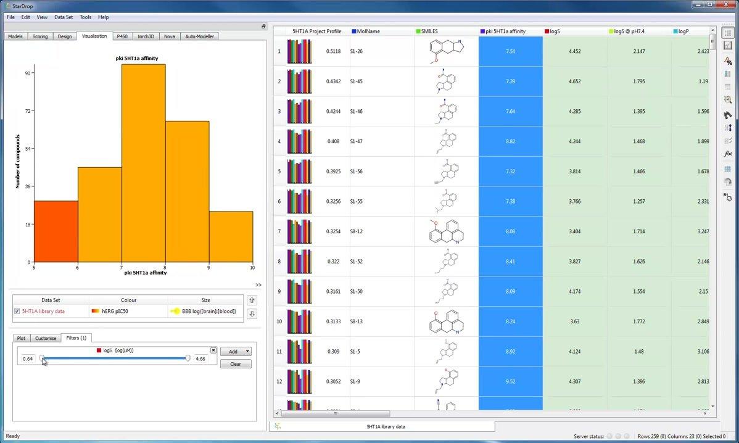Click the R1 R-group analysis icon
The height and width of the screenshot is (443, 739).
pos(728,197)
